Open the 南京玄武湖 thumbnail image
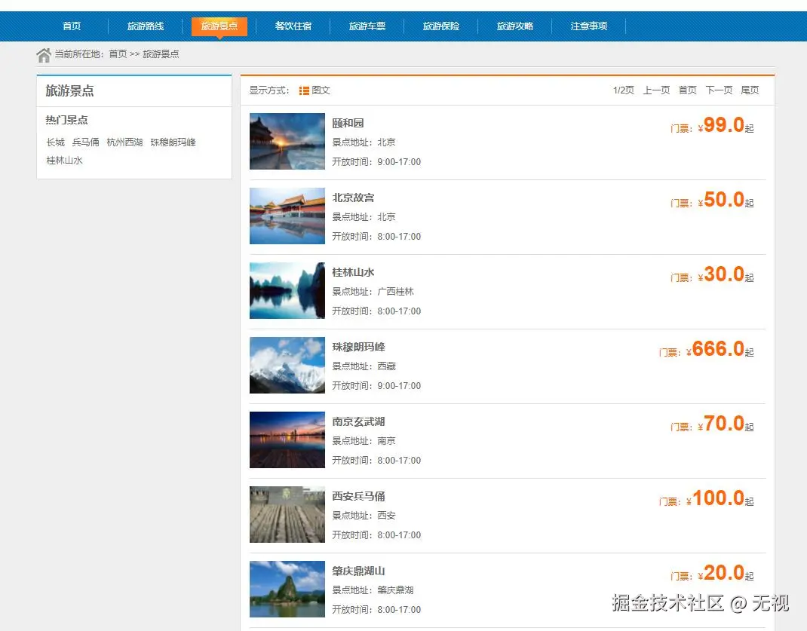The width and height of the screenshot is (807, 631). [x=287, y=440]
